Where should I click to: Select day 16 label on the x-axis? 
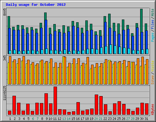pos(78,119)
